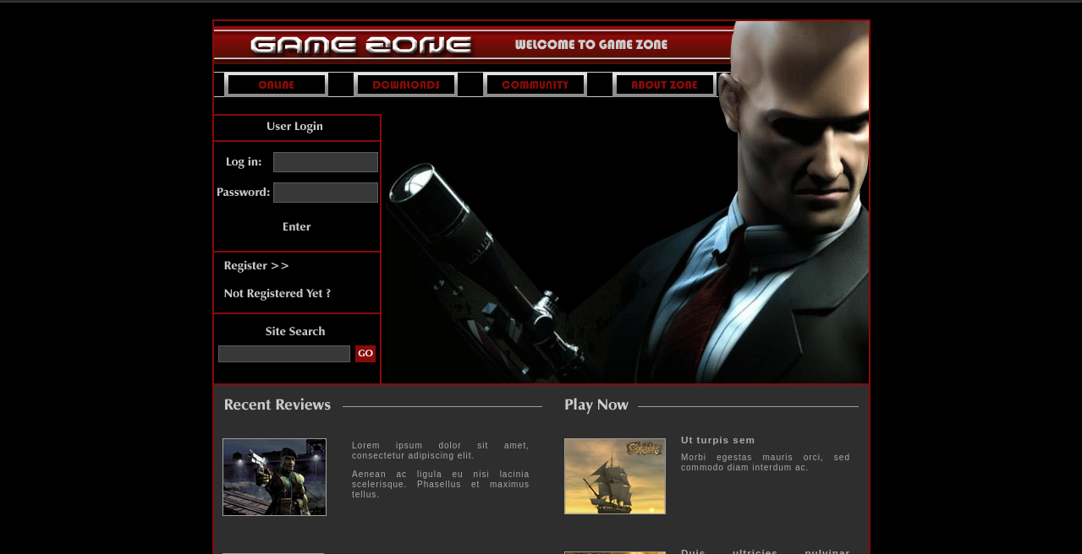1082x554 pixels.
Task: Click the Game Zone logo
Action: point(361,46)
